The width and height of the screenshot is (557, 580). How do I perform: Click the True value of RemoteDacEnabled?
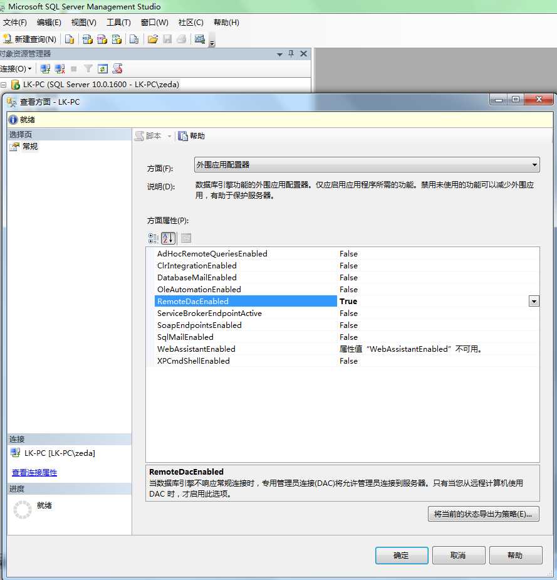[x=348, y=302]
